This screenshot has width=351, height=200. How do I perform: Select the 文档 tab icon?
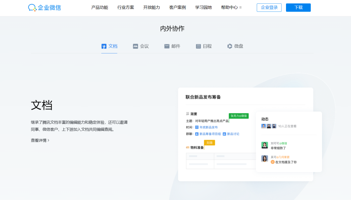(104, 46)
